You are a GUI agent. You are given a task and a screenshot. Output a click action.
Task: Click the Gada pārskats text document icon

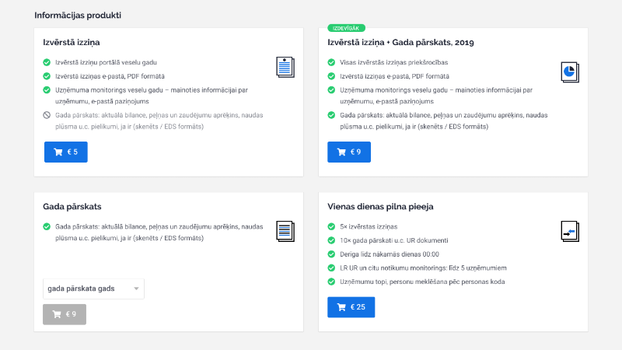[285, 232]
